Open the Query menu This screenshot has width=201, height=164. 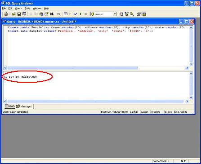(x=18, y=9)
